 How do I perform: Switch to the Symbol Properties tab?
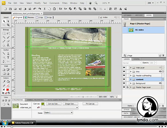click(x=35, y=100)
